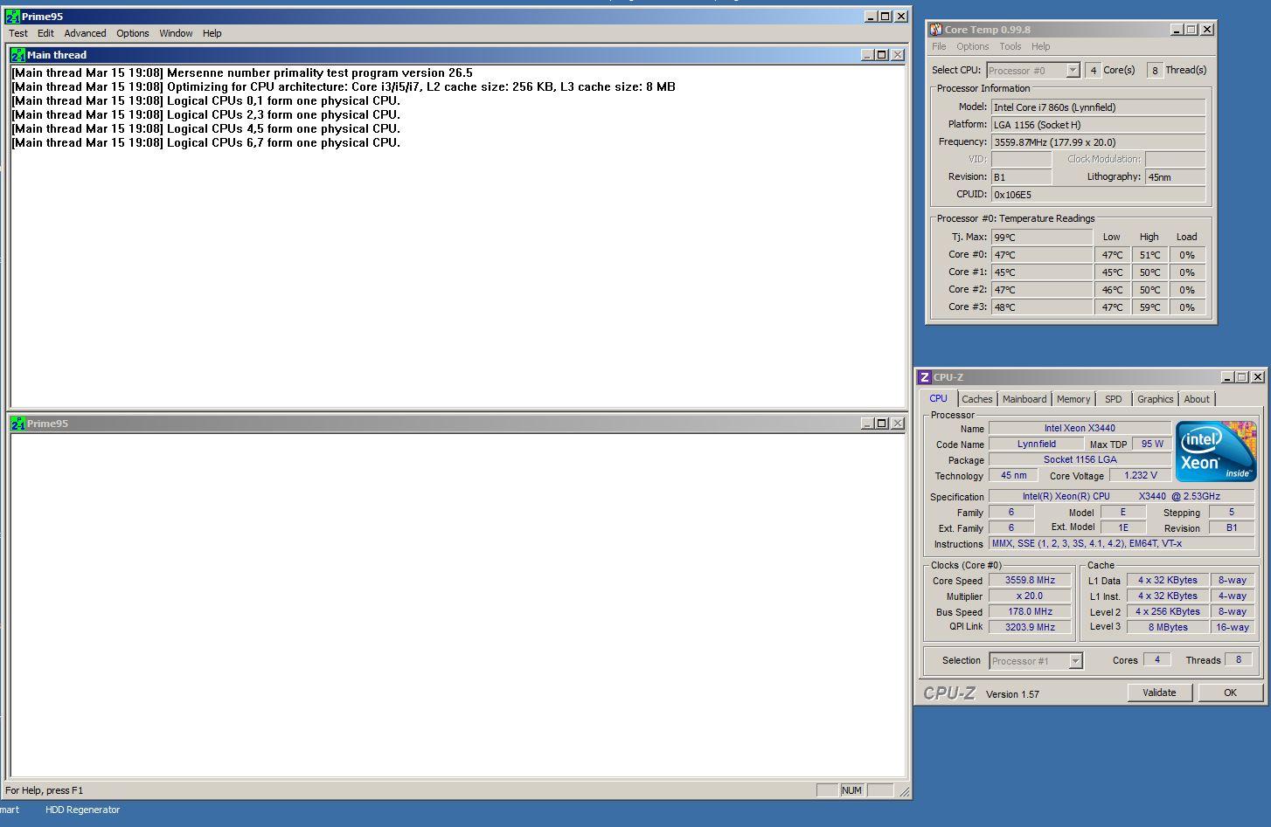Viewport: 1271px width, 827px height.
Task: Switch to the About tab in CPU-Z
Action: [x=1197, y=399]
